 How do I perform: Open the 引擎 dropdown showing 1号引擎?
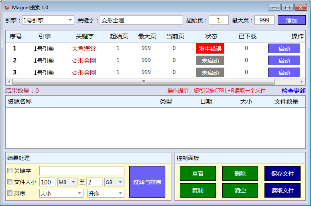click(x=48, y=20)
